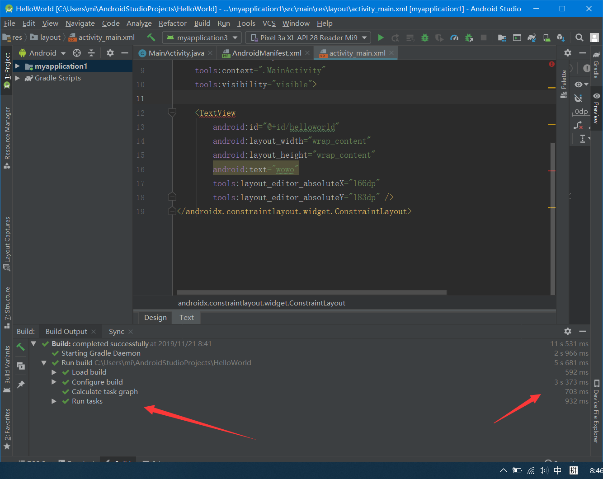
Task: Toggle Resource Manager side tab
Action: [x=7, y=138]
